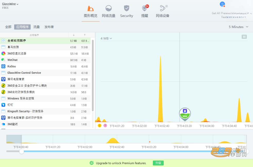Click the 网络流量 half-circle icon
Viewport: 253px width, 167px height.
pos(108,8)
